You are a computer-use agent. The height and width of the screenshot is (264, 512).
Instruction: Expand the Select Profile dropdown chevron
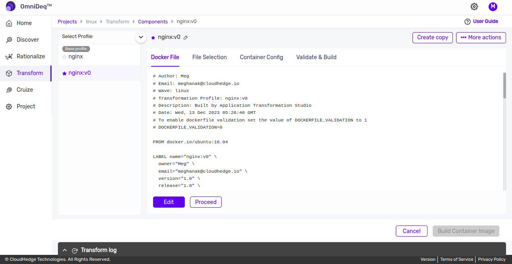(141, 37)
